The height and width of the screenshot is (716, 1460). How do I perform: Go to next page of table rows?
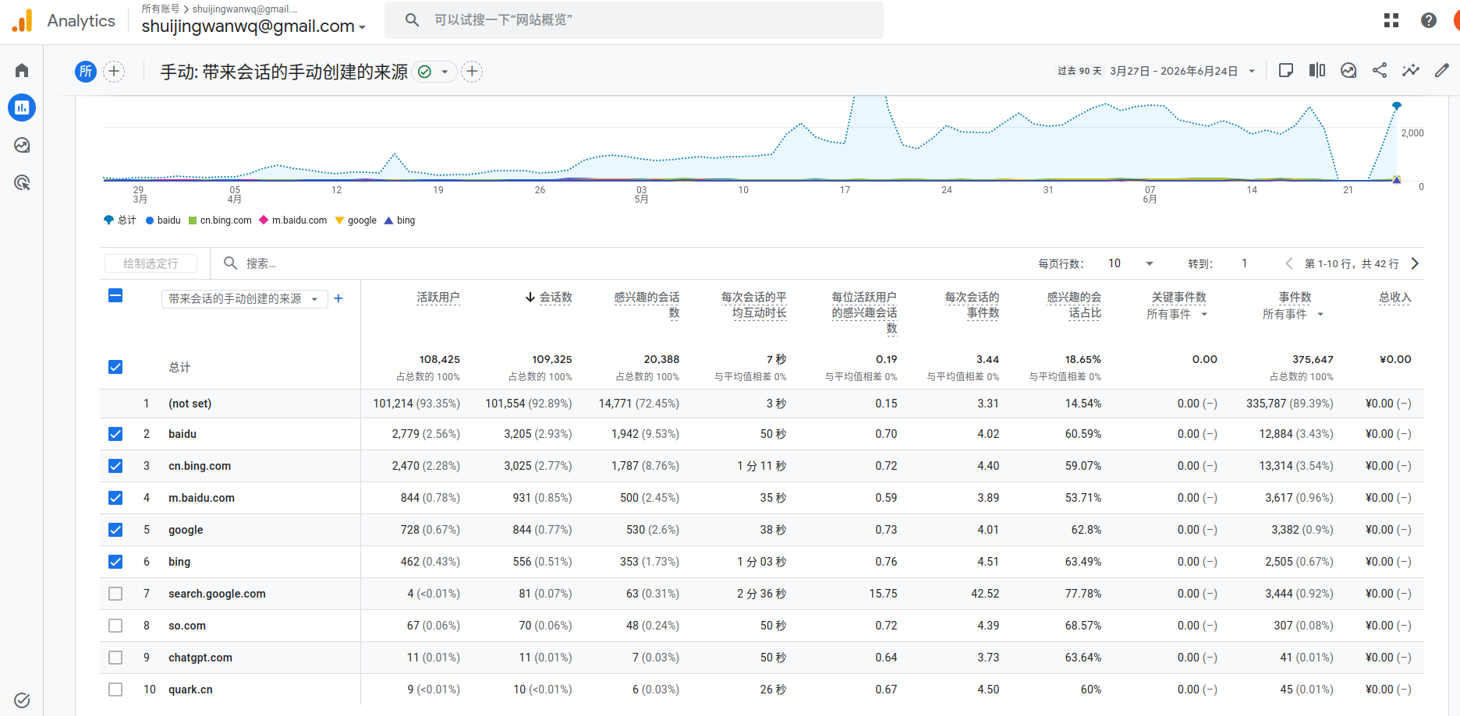(x=1415, y=263)
